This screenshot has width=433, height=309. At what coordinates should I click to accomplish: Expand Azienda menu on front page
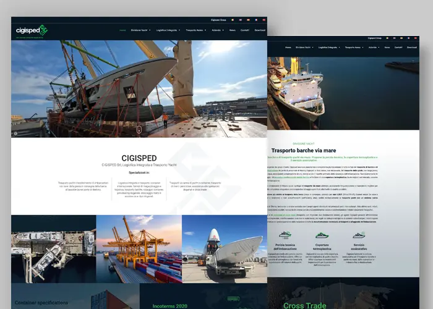click(218, 30)
